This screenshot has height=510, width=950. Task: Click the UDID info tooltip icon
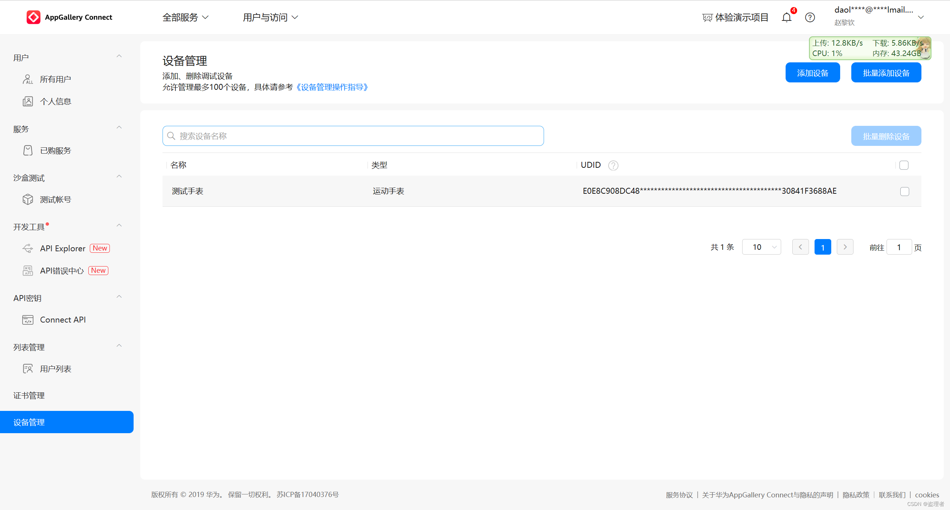[x=613, y=165]
